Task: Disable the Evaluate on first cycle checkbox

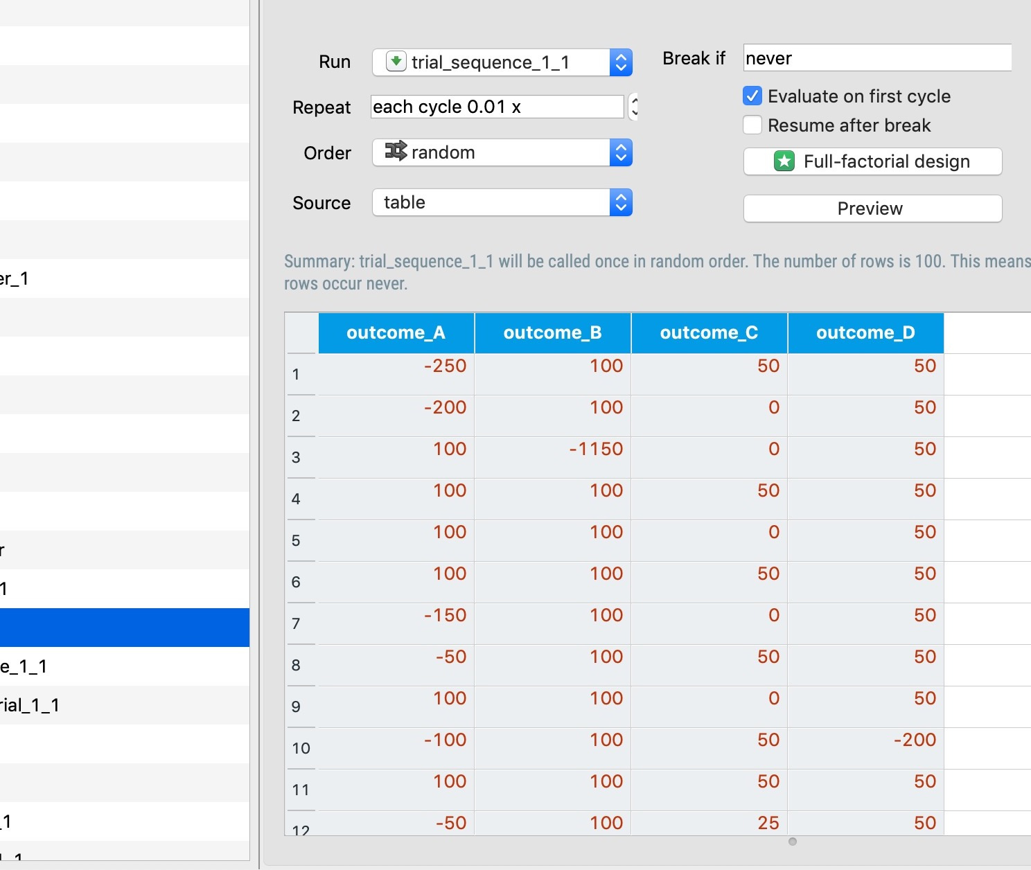Action: pos(752,96)
